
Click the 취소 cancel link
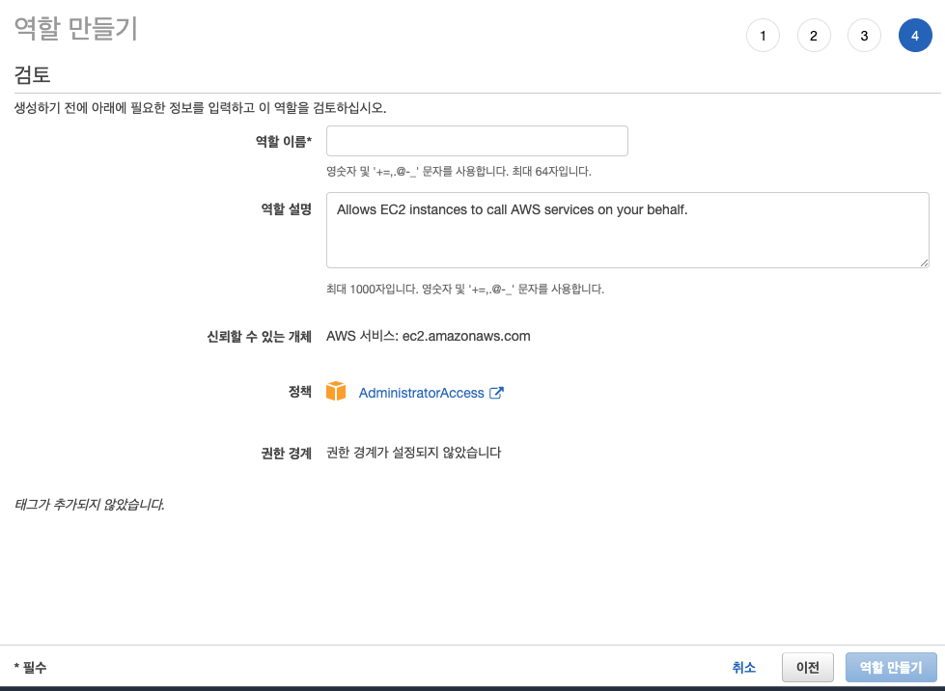743,667
